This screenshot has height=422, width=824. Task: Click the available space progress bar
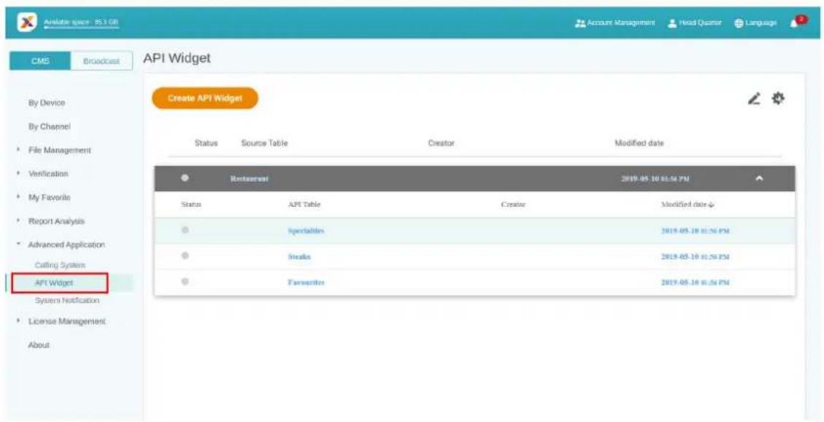[82, 27]
